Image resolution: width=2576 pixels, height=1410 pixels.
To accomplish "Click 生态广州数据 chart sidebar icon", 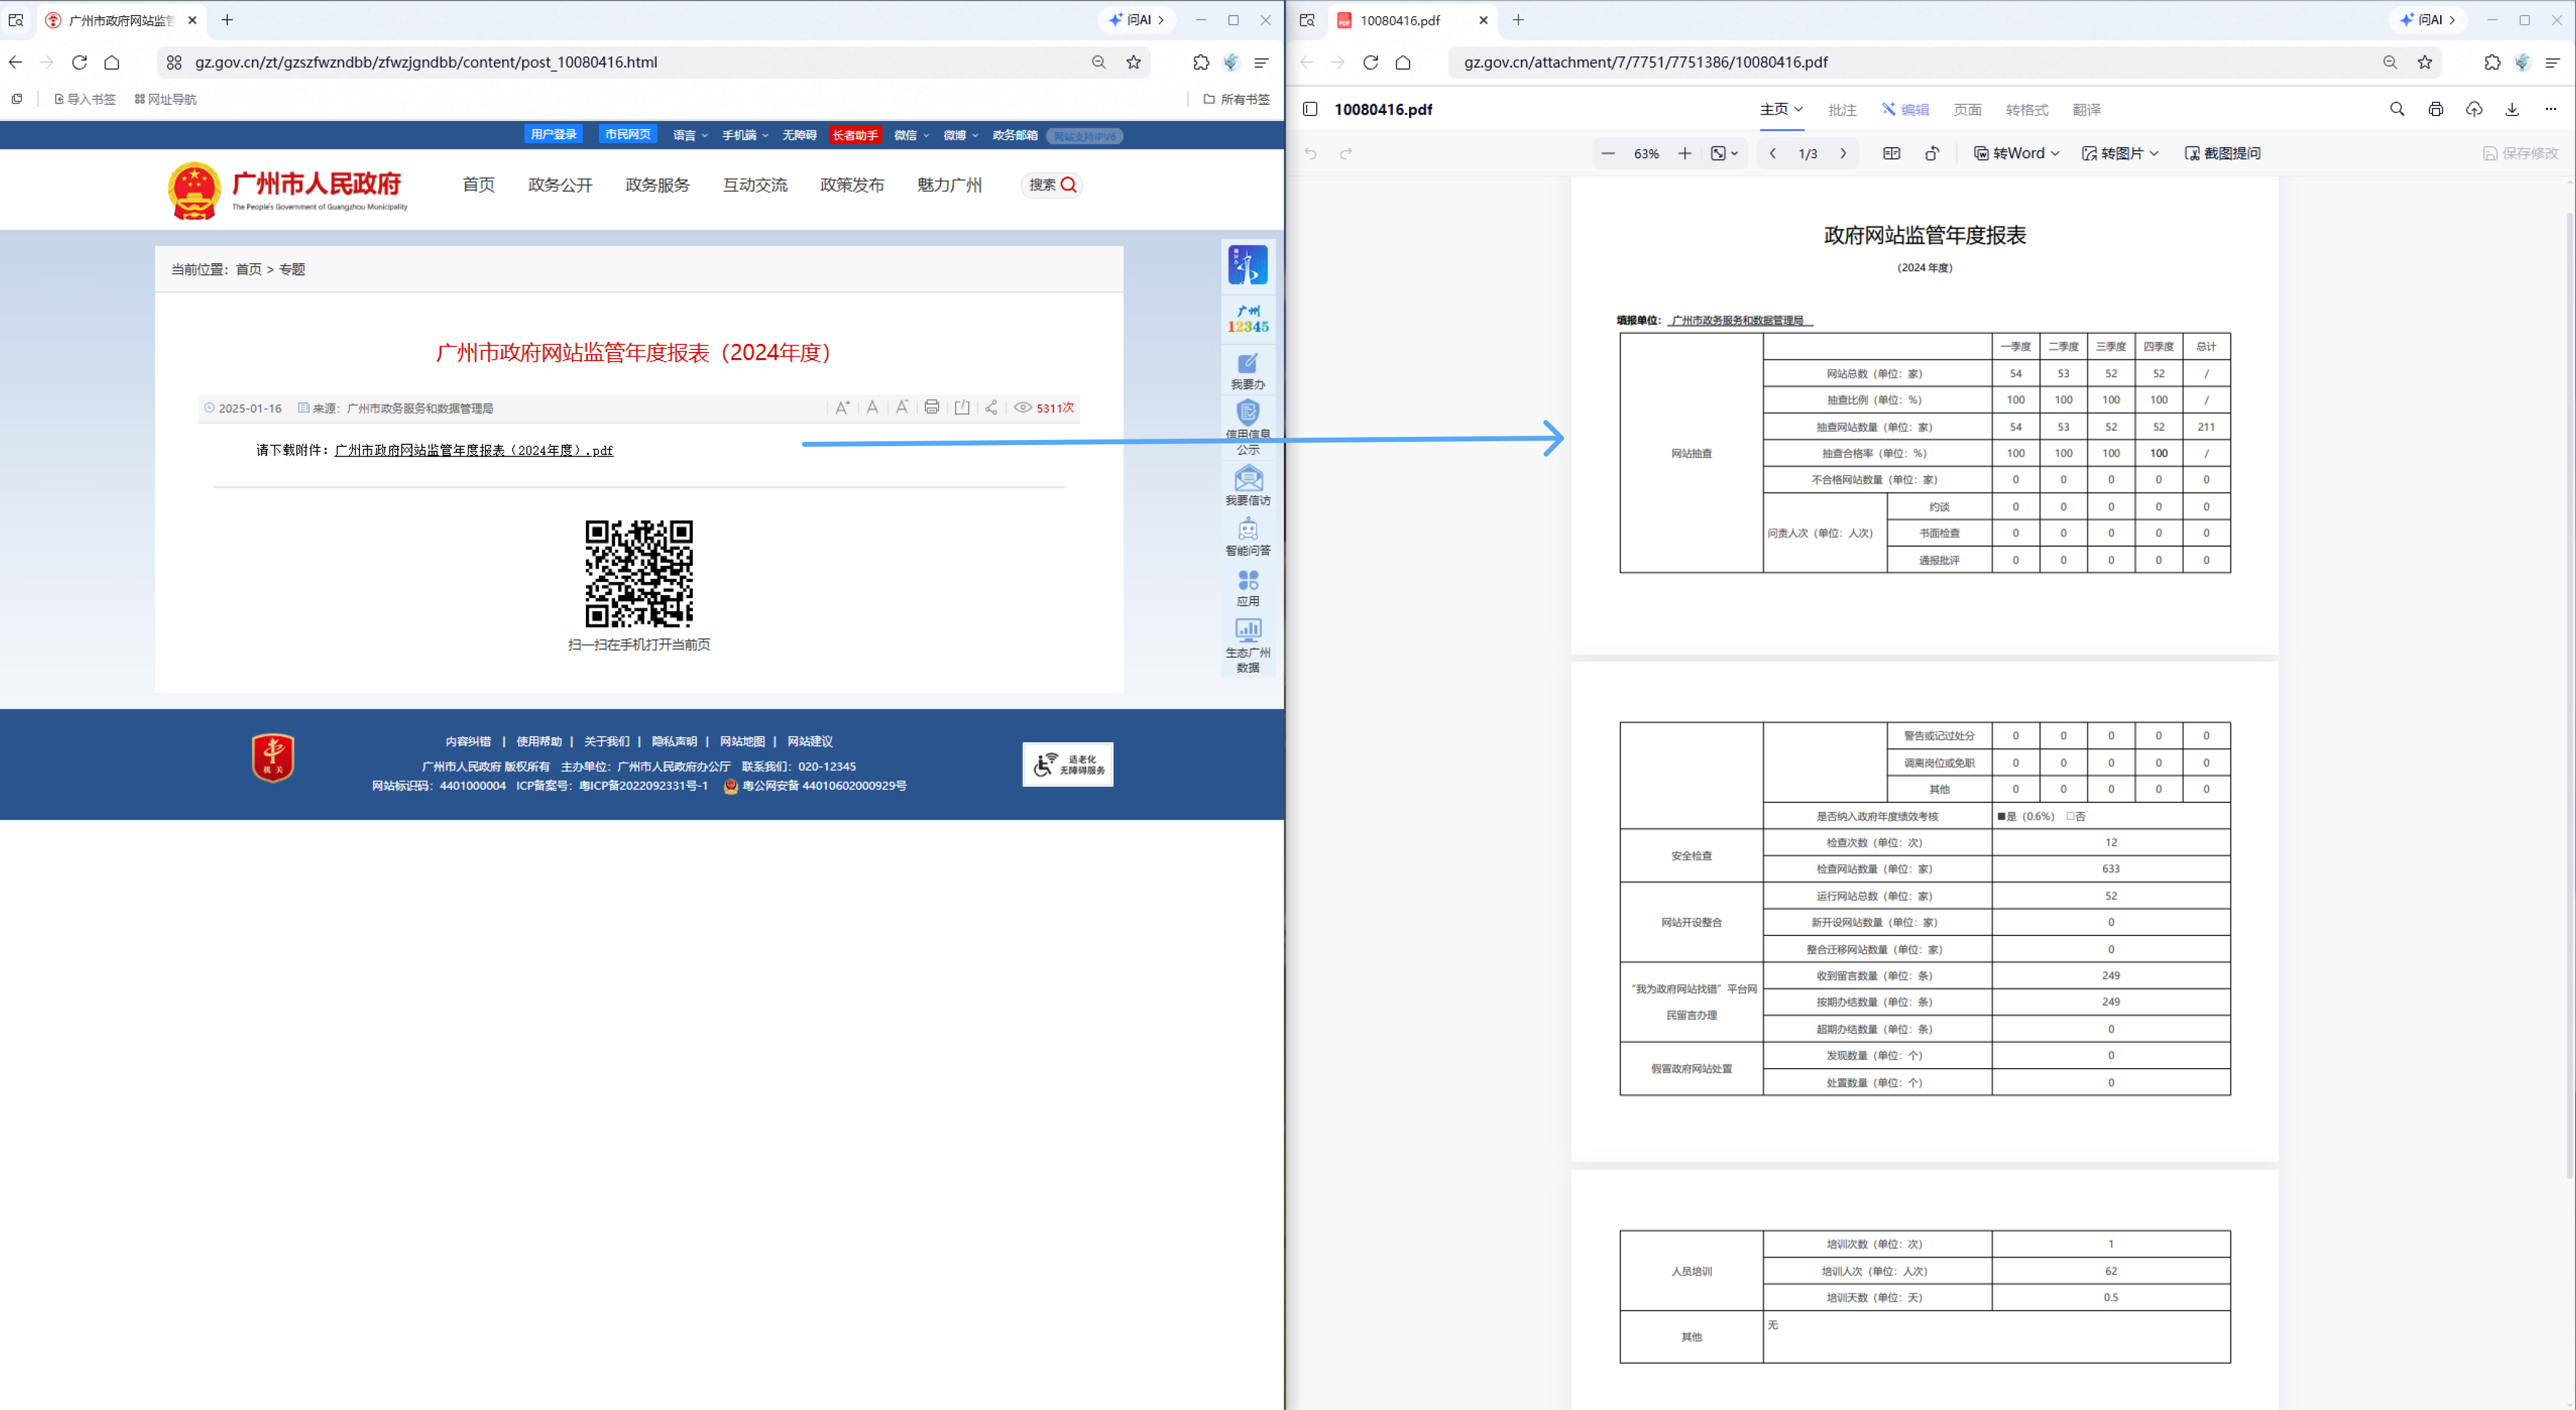I will click(x=1248, y=645).
